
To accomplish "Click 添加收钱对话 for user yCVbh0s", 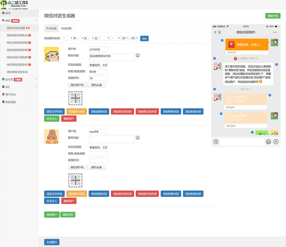I will (193, 112).
